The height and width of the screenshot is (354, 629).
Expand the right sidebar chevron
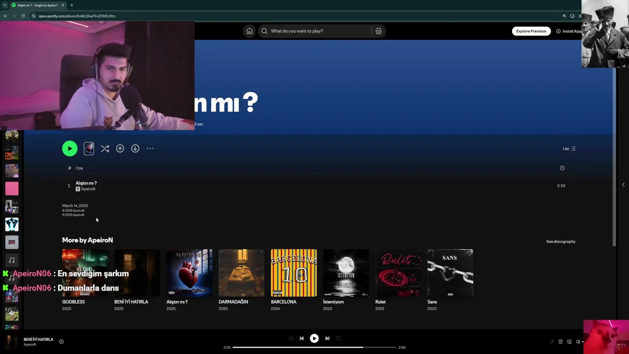click(x=623, y=185)
